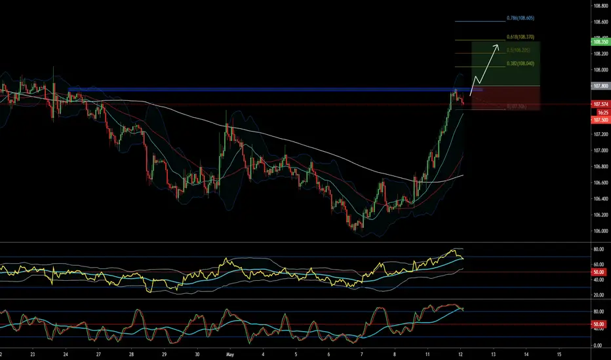
Task: Click the green 108.350 price tag
Action: (601, 42)
